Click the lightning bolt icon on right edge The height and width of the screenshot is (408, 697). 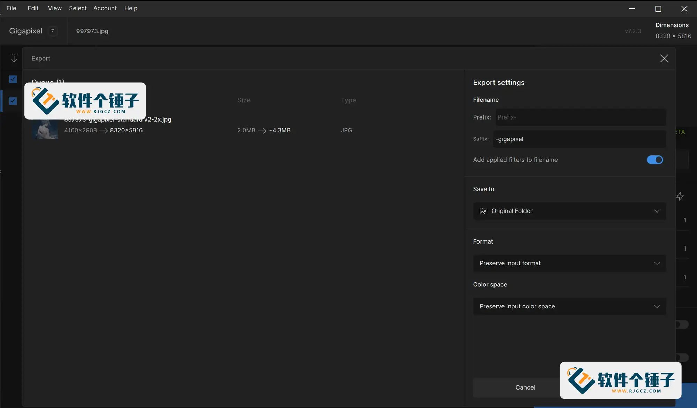[680, 196]
